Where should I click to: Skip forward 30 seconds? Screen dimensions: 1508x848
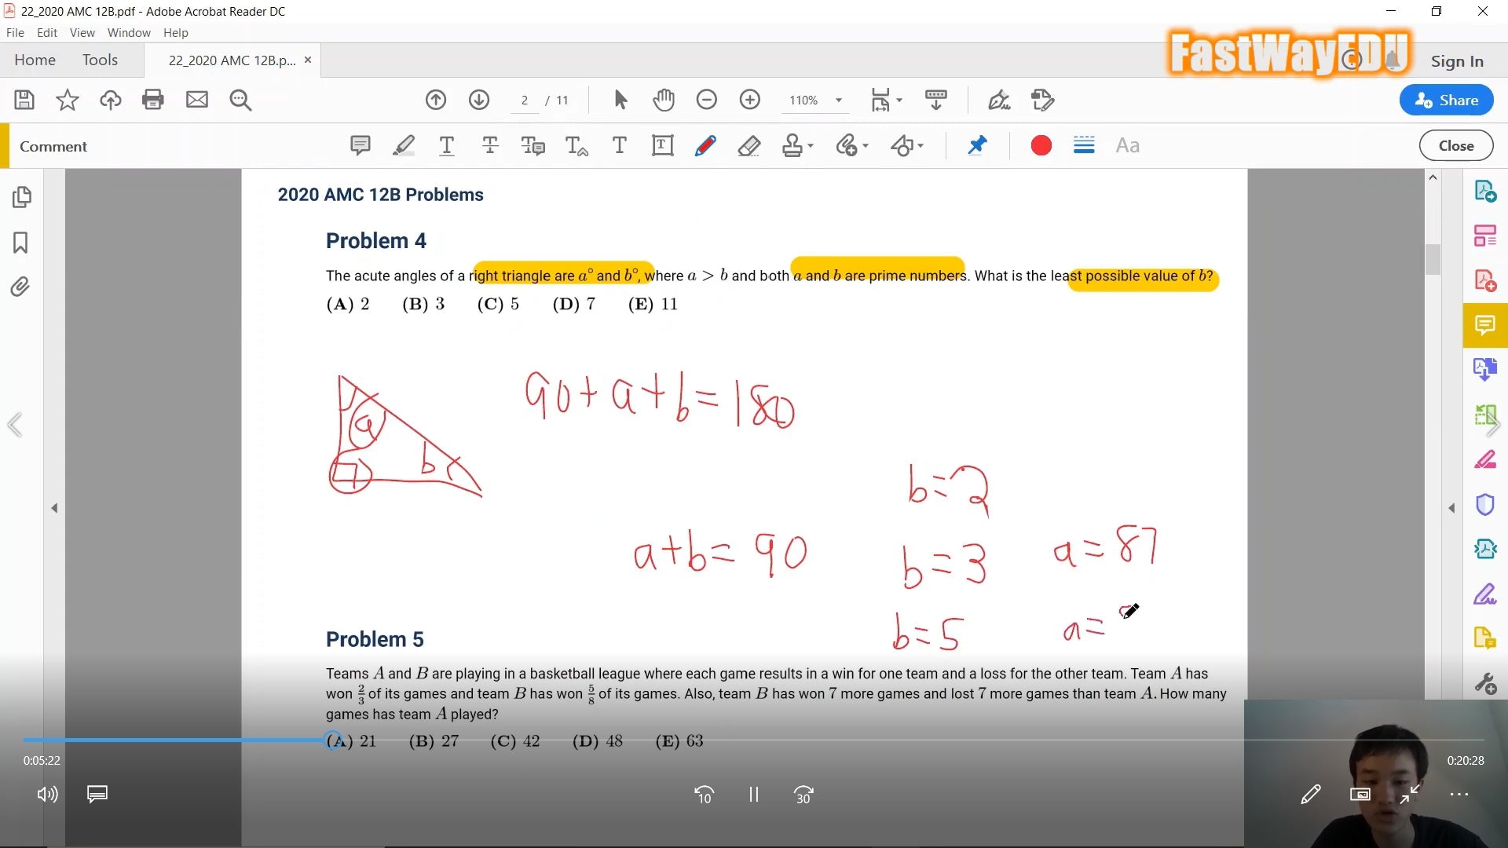coord(803,795)
